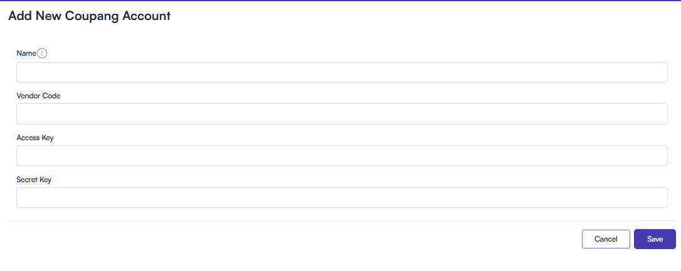681x271 pixels.
Task: Click the exclamation circle next to Name
Action: tap(43, 54)
